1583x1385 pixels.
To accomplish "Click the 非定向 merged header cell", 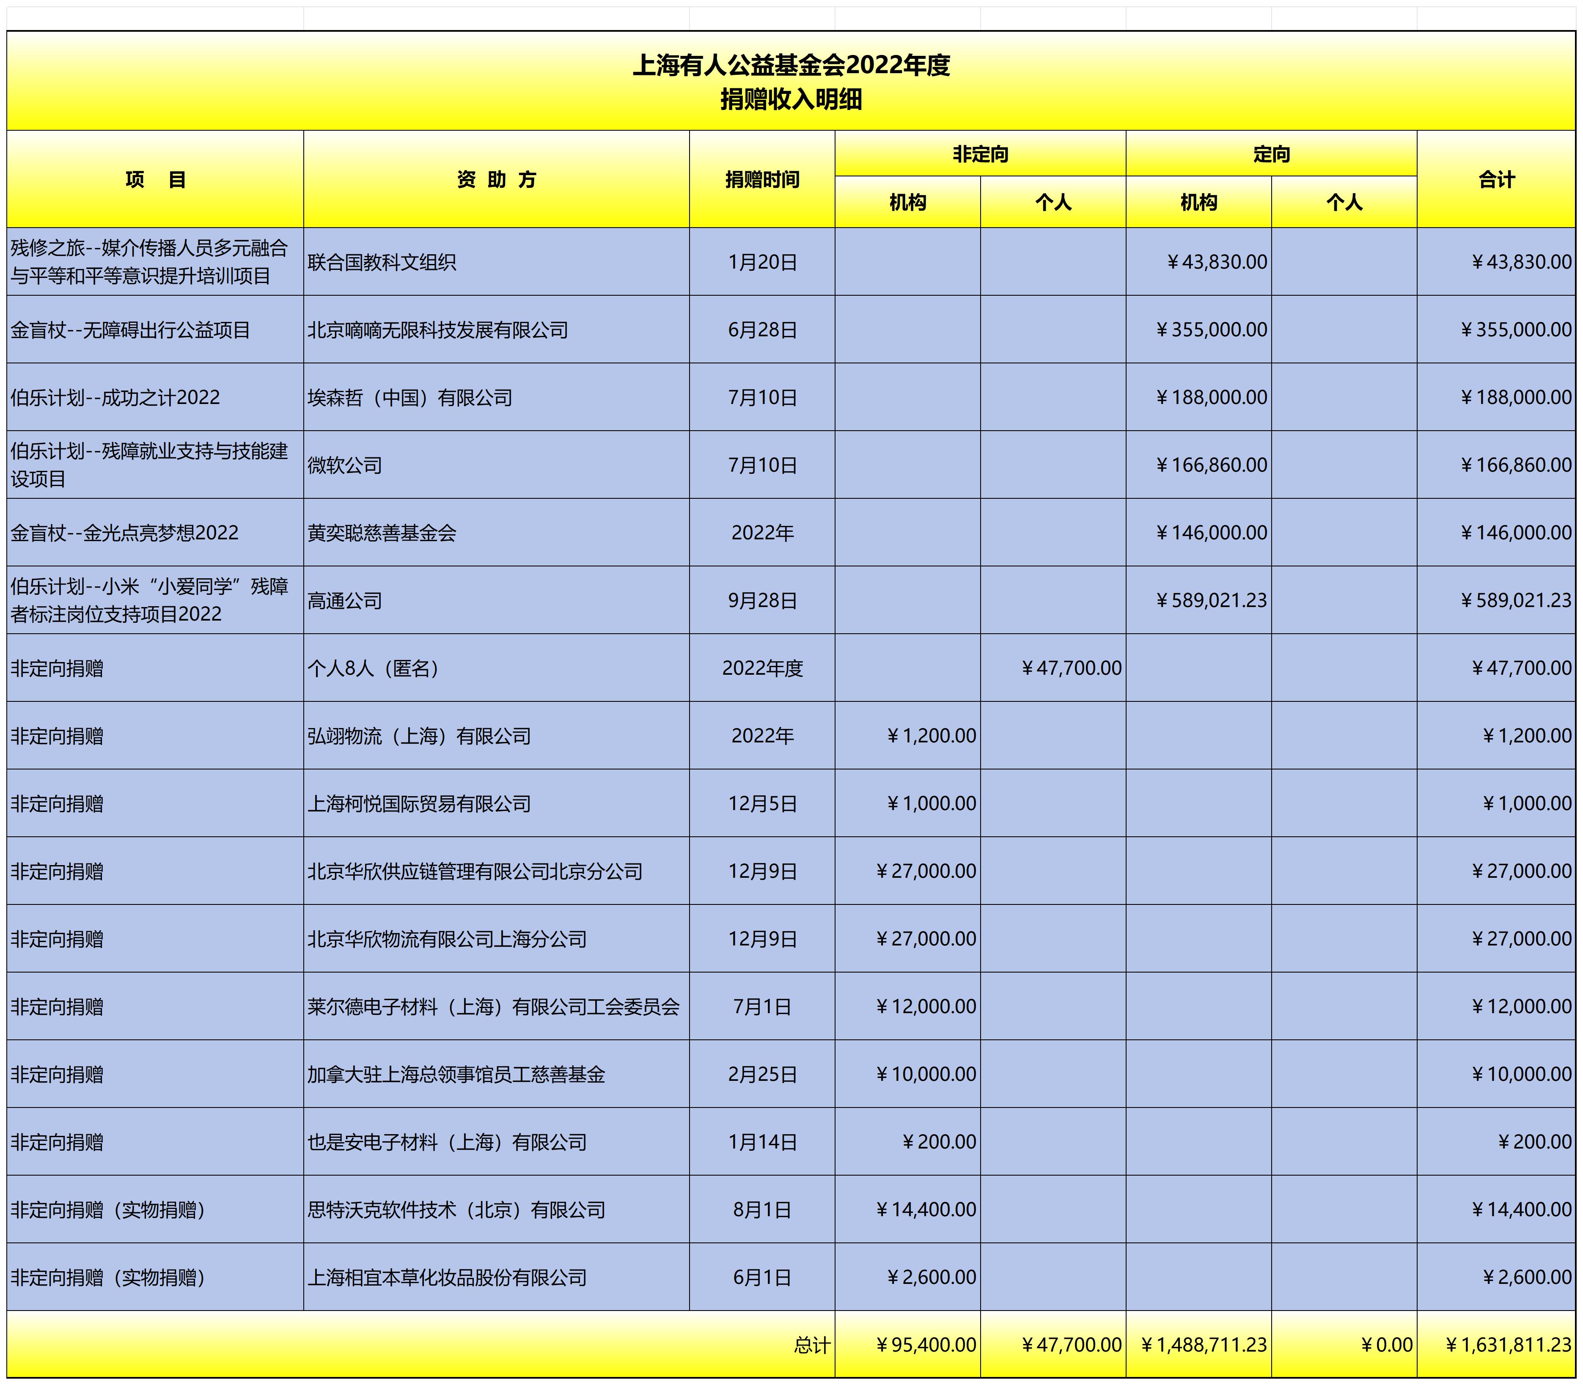I will pyautogui.click(x=979, y=154).
